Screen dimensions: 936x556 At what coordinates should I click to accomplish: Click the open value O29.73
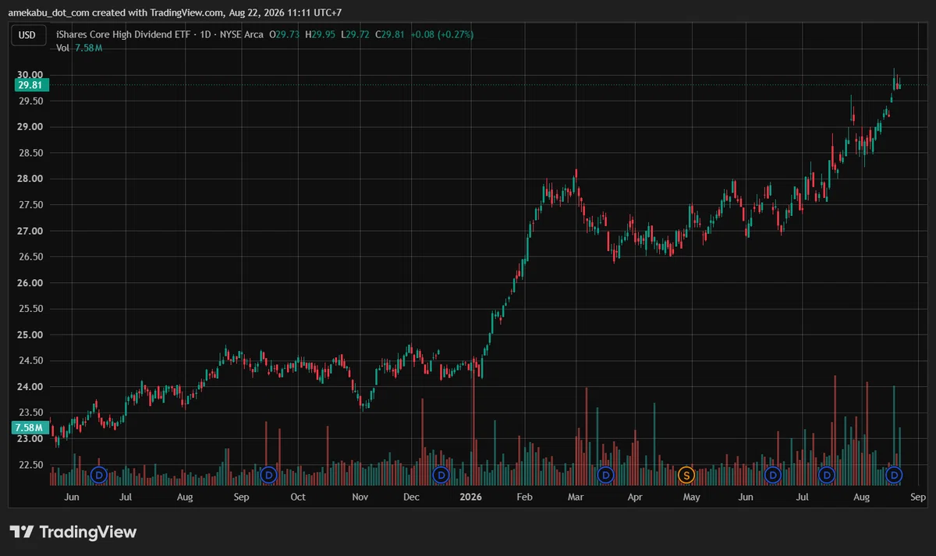[285, 34]
